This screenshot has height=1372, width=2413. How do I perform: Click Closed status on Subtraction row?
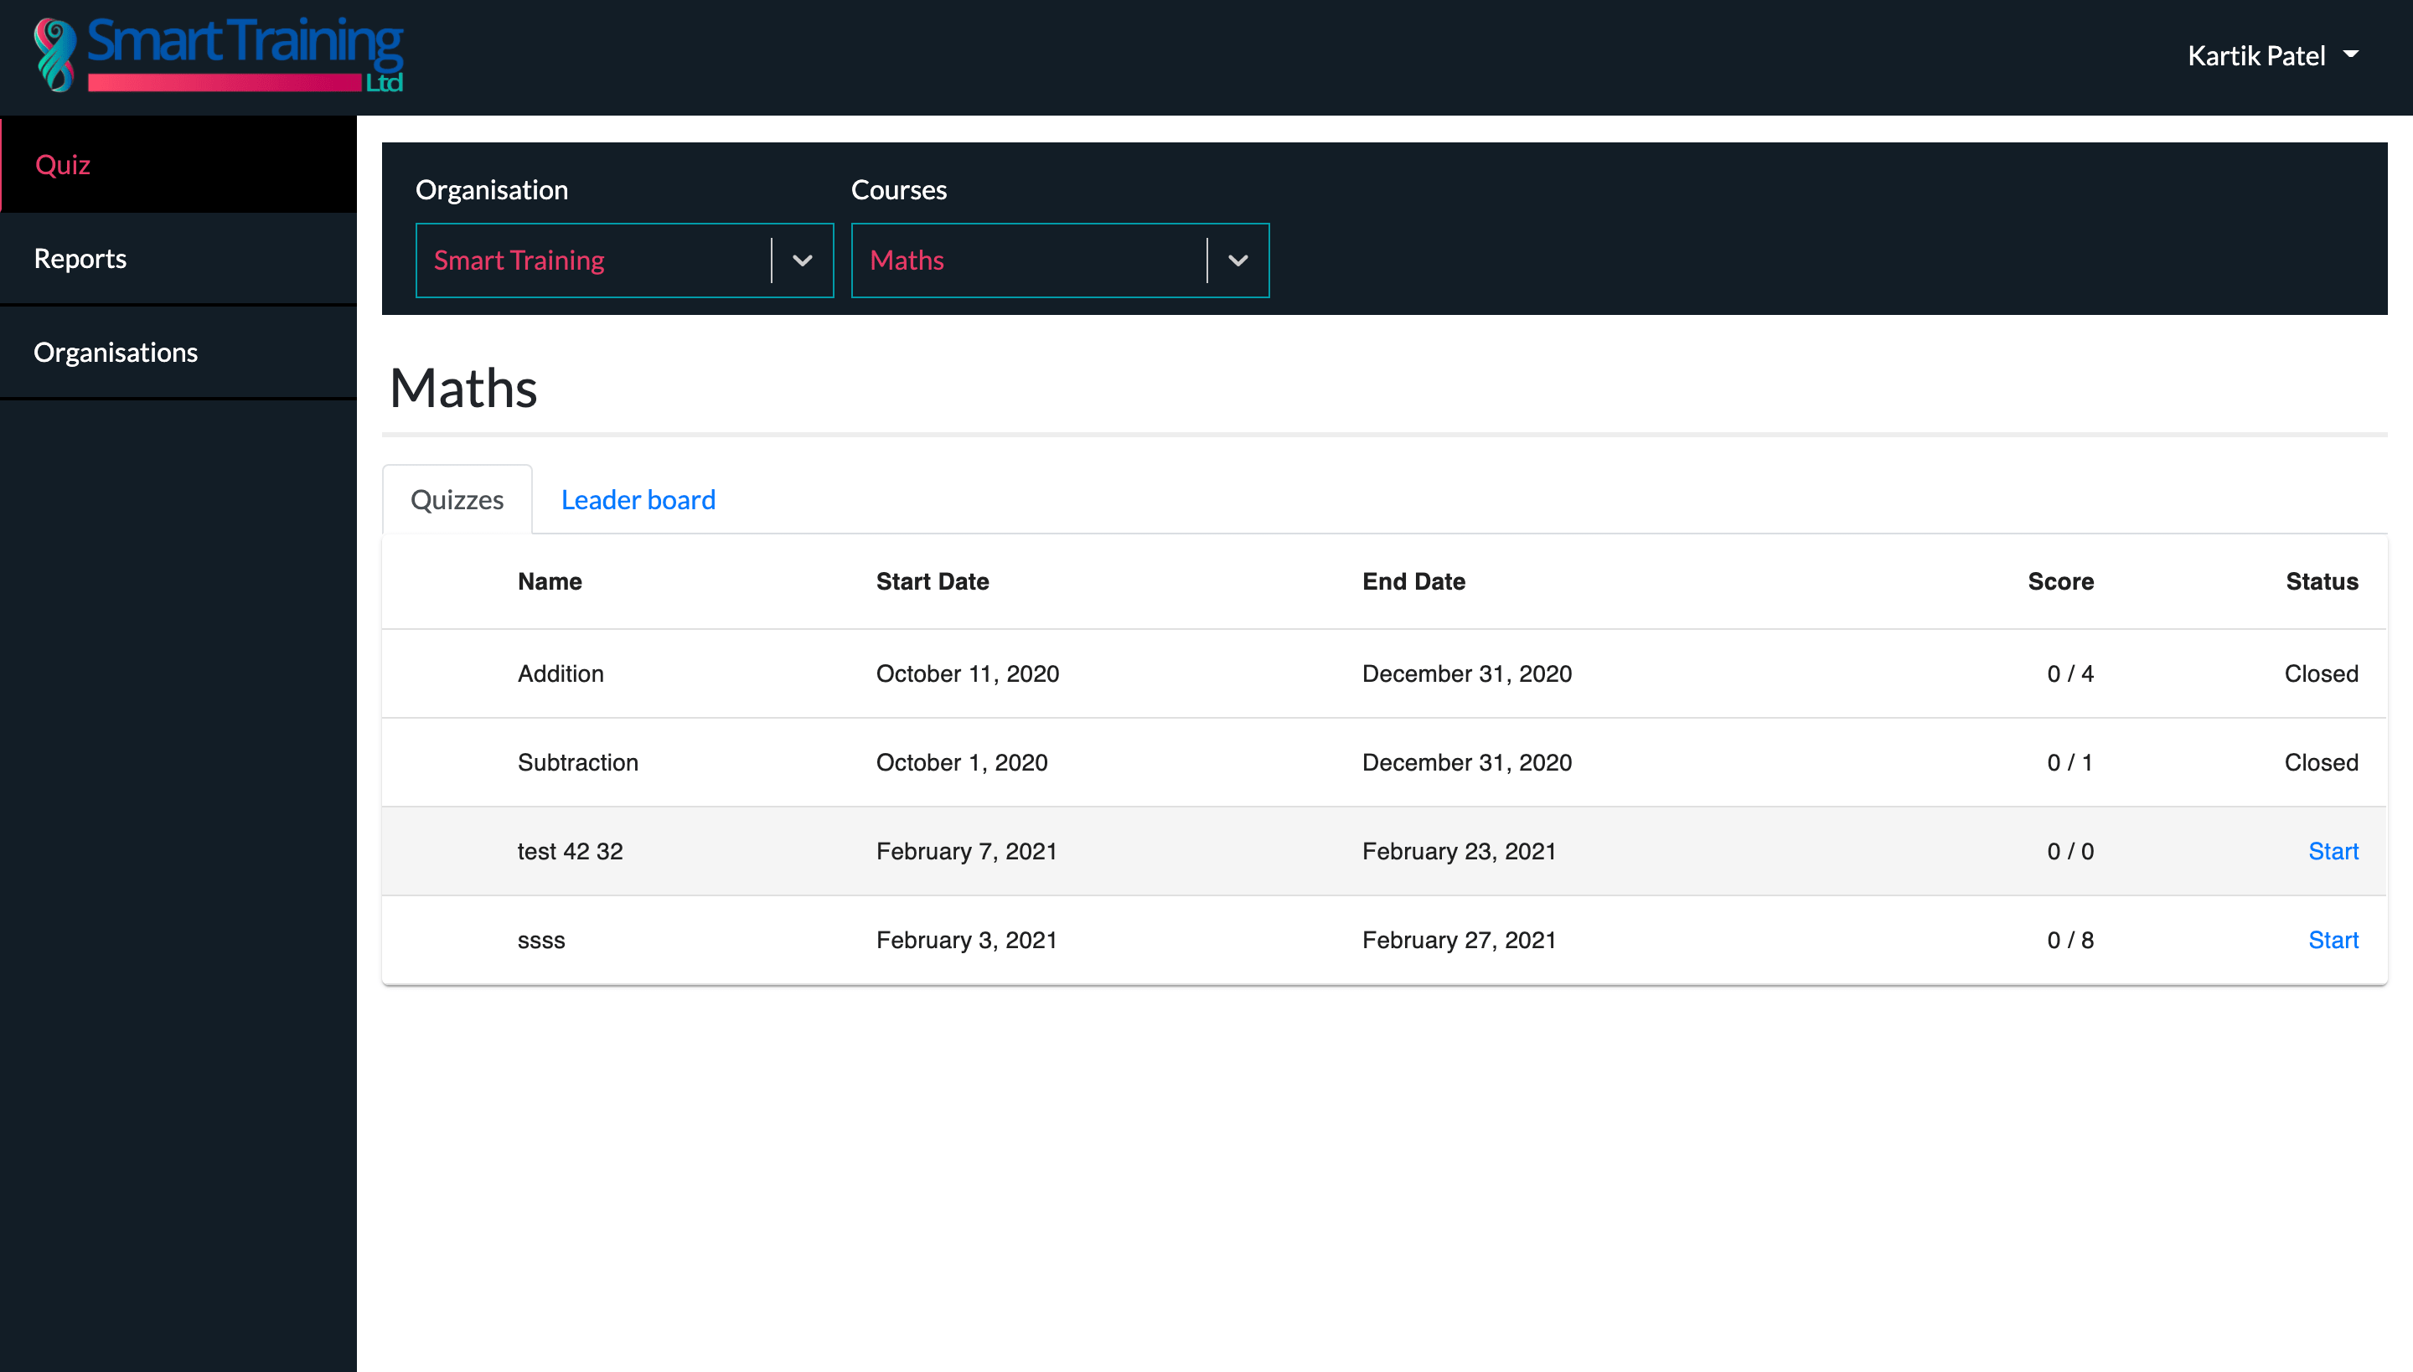pyautogui.click(x=2321, y=762)
